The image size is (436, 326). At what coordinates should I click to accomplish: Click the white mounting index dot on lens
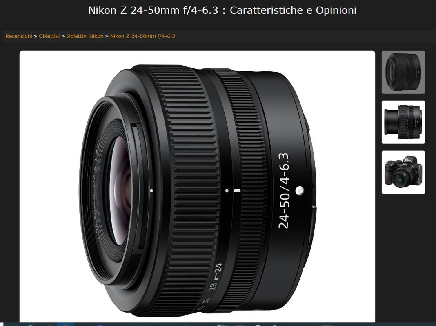[x=300, y=190]
